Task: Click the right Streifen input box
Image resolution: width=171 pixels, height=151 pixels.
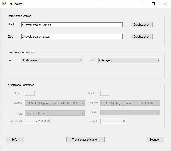Action: (105, 93)
